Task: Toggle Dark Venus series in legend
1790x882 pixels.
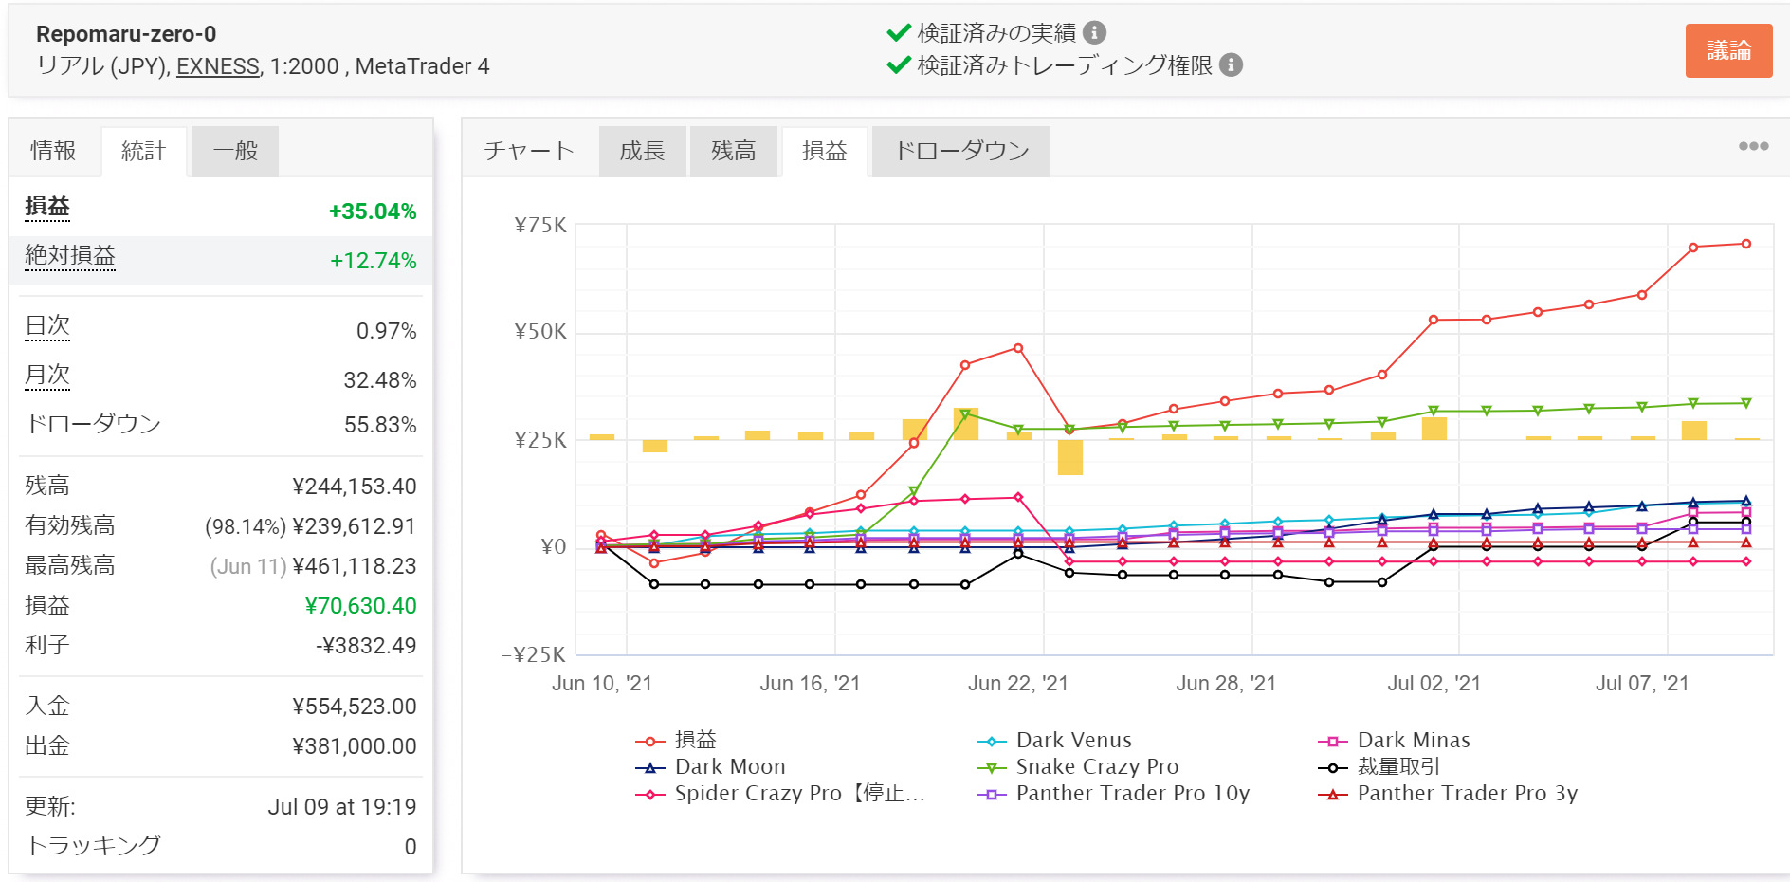Action: [1072, 740]
